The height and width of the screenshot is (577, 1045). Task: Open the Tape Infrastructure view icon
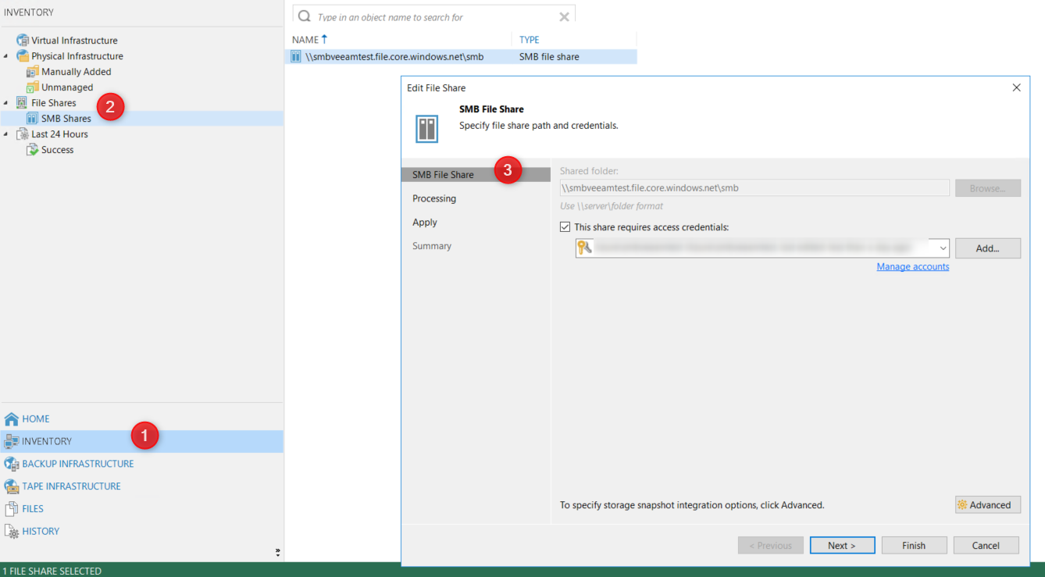(x=12, y=486)
